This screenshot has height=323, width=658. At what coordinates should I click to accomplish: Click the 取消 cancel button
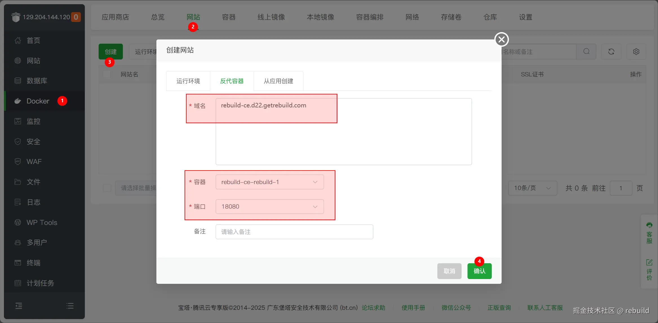tap(449, 271)
